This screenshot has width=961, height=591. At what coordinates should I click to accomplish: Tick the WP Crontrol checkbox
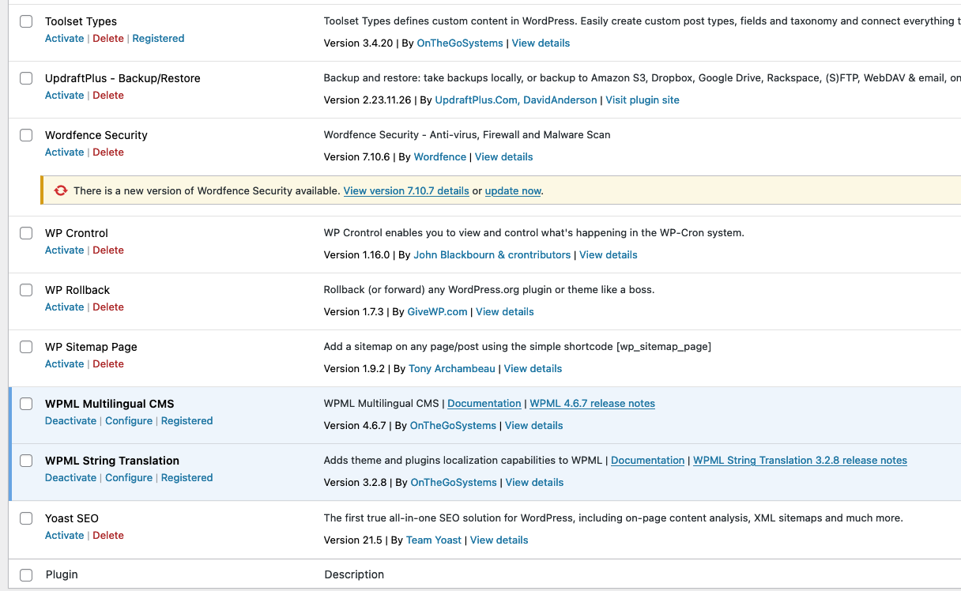(26, 233)
